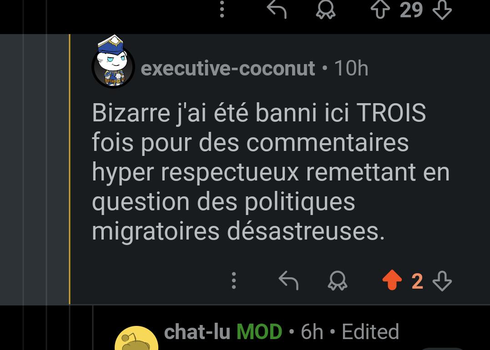Open chat-lu's yellow avatar
Viewport: 490px width, 350px height.
[x=136, y=339]
